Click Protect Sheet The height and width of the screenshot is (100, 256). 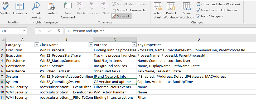click(x=157, y=11)
